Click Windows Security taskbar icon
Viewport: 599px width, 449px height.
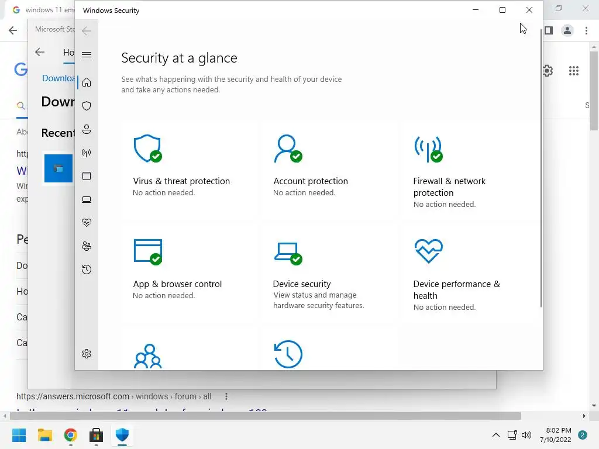click(122, 435)
